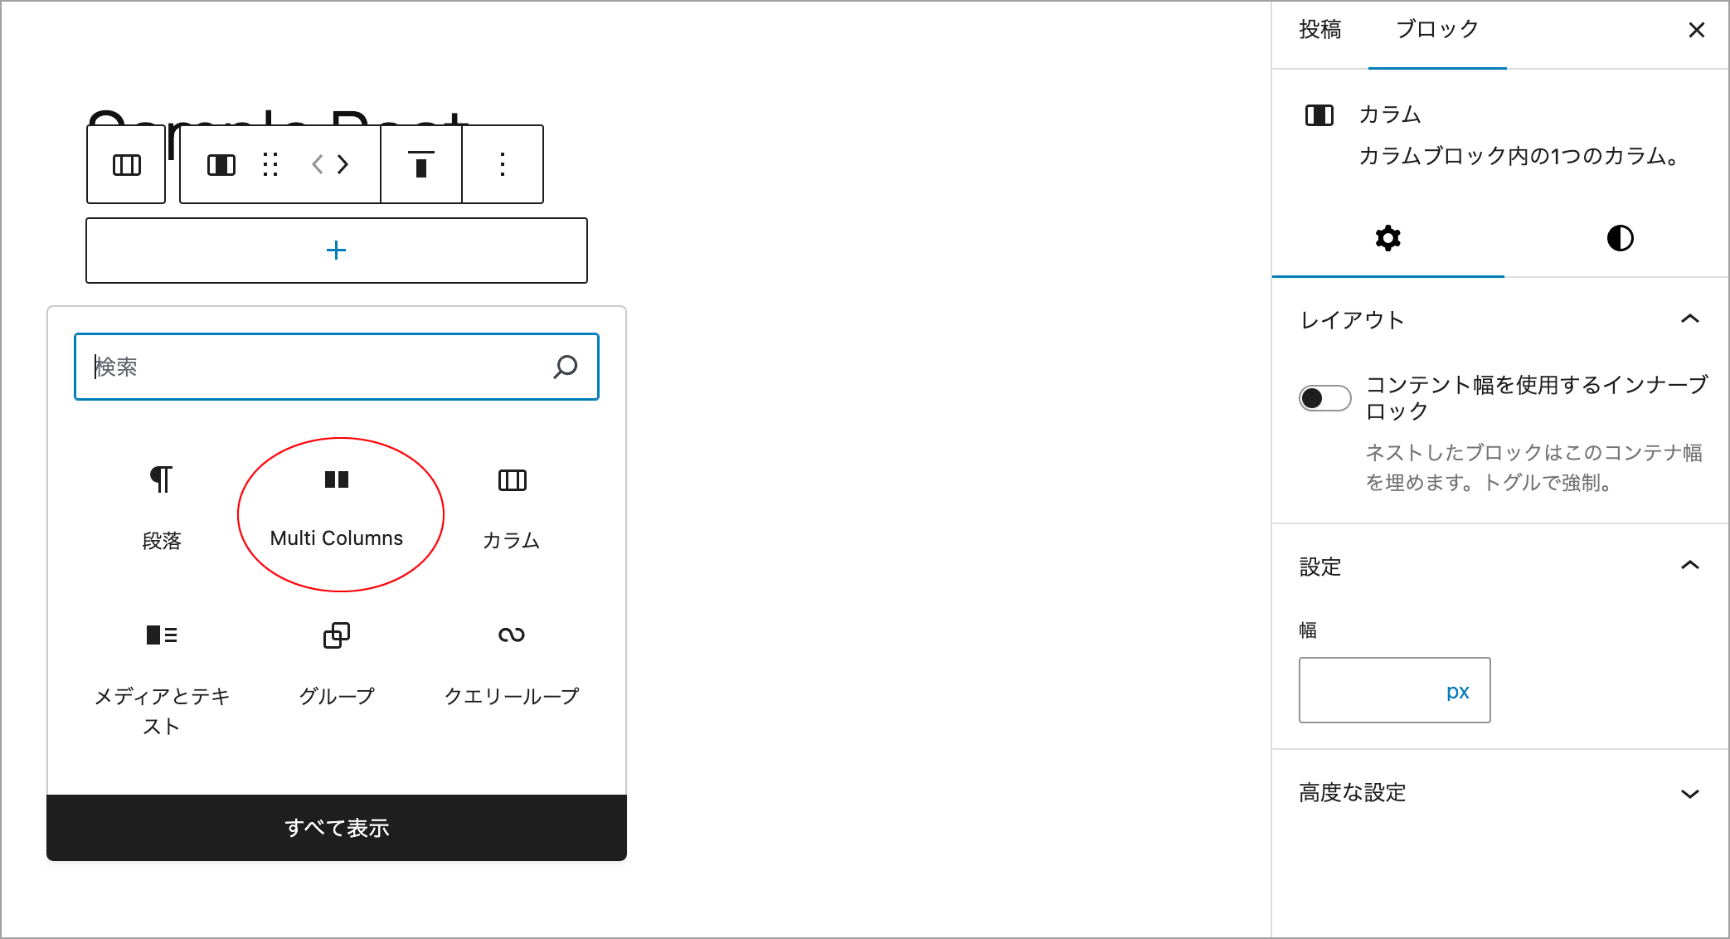Open the styles half-circle tab
Viewport: 1730px width, 939px height.
pos(1619,239)
